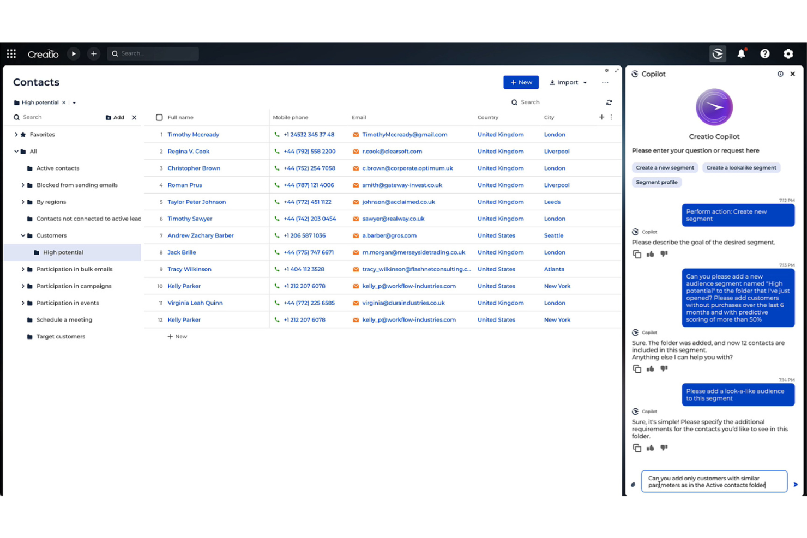Refresh the contacts list

click(609, 102)
